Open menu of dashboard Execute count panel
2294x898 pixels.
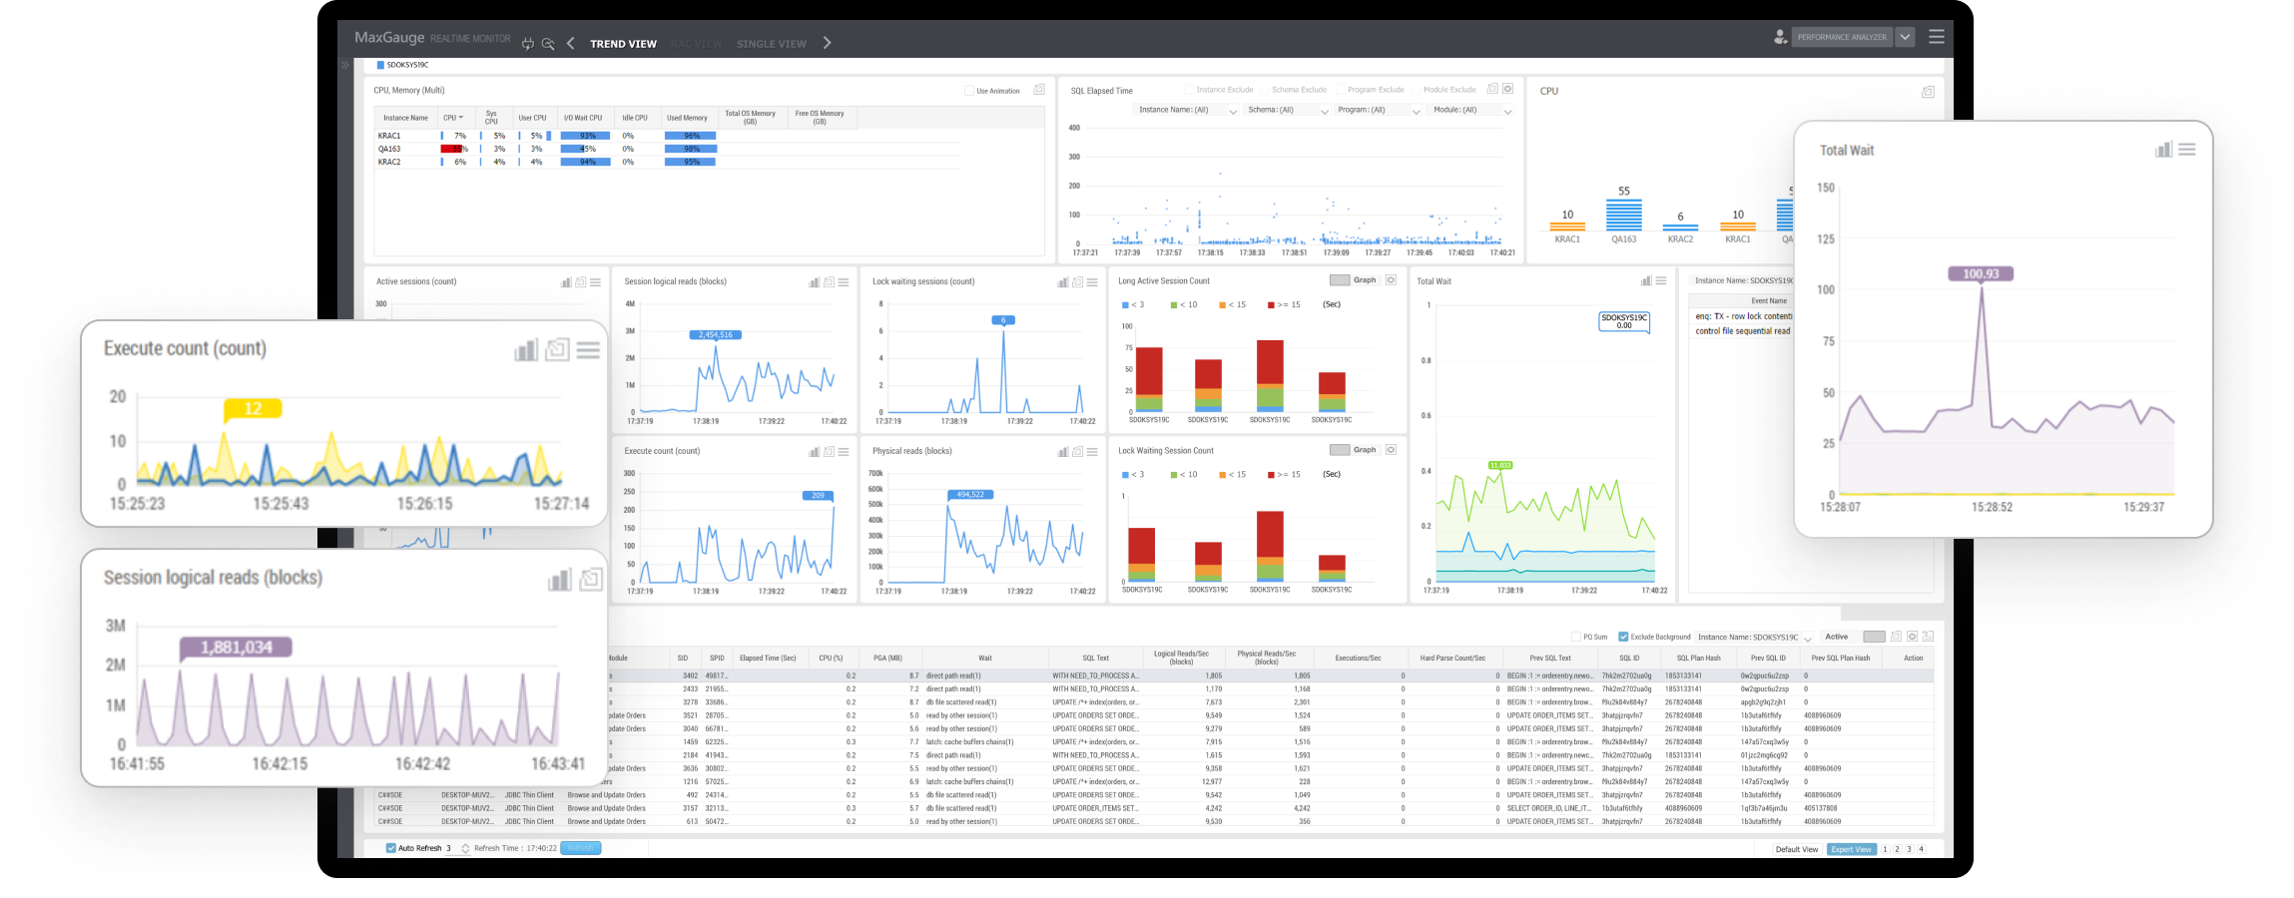click(844, 452)
